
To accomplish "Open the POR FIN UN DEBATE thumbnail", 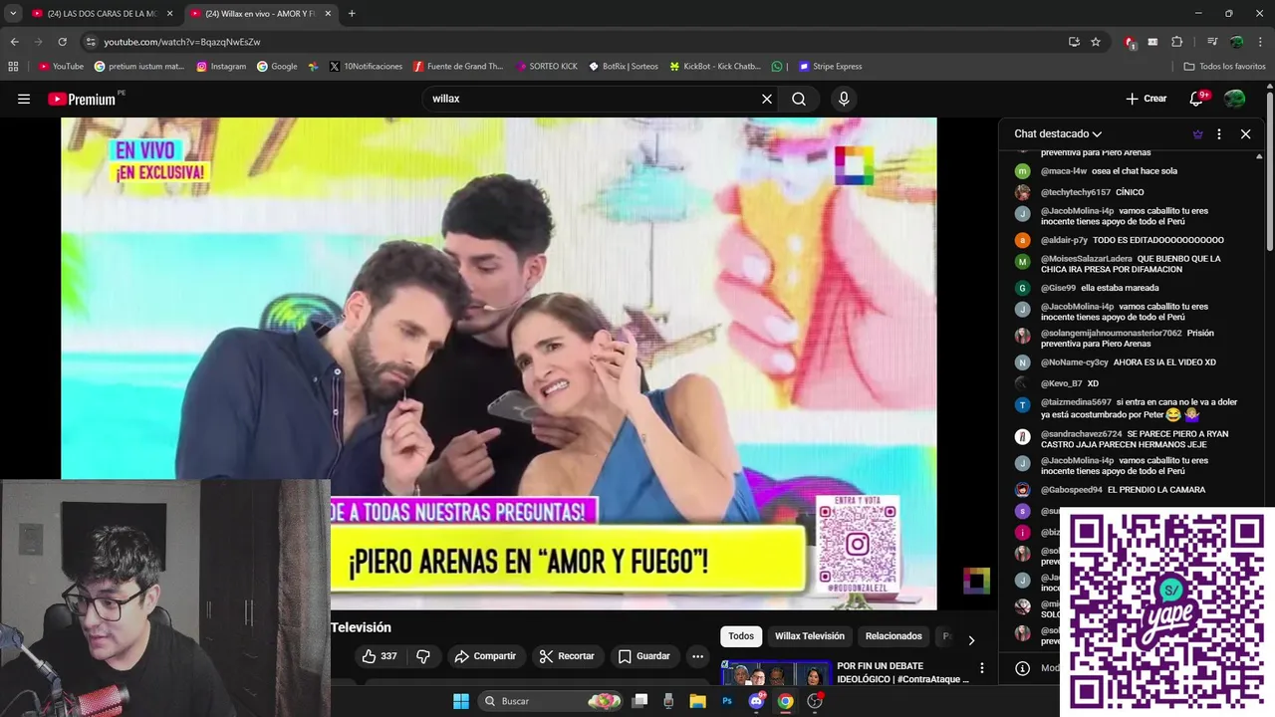I will (776, 672).
